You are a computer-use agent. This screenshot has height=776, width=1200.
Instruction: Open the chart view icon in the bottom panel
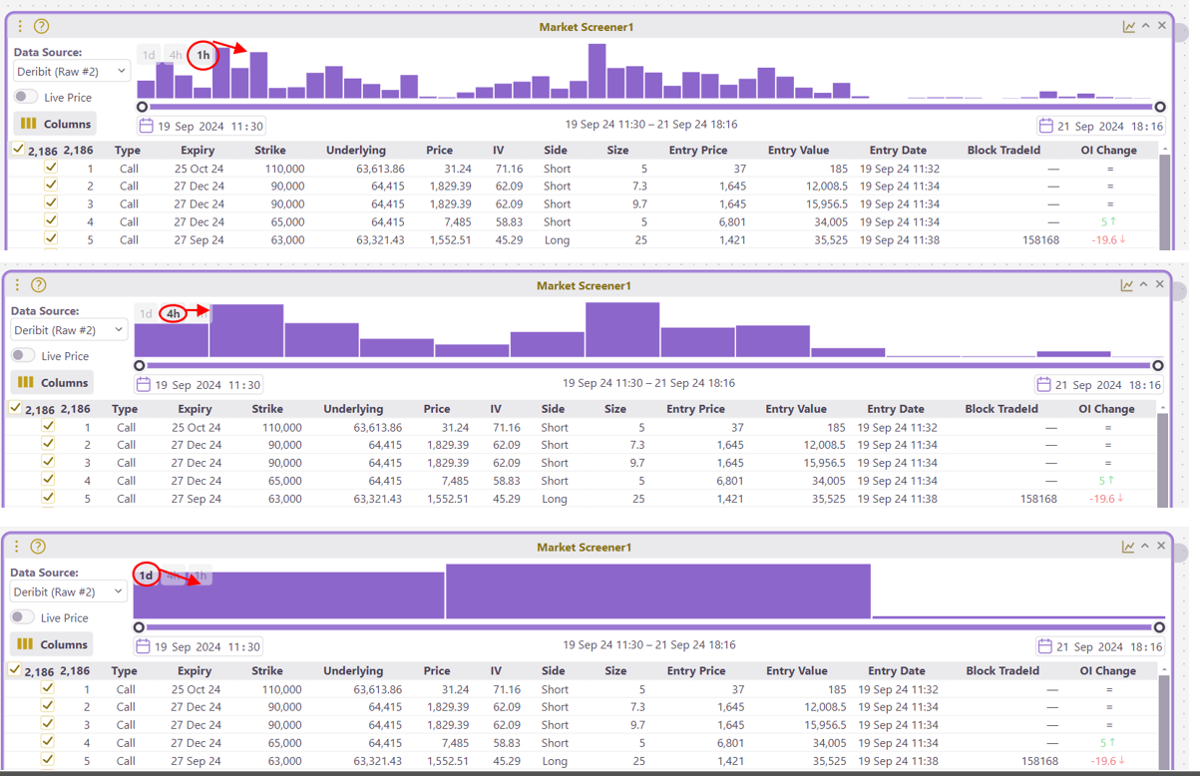click(1127, 547)
